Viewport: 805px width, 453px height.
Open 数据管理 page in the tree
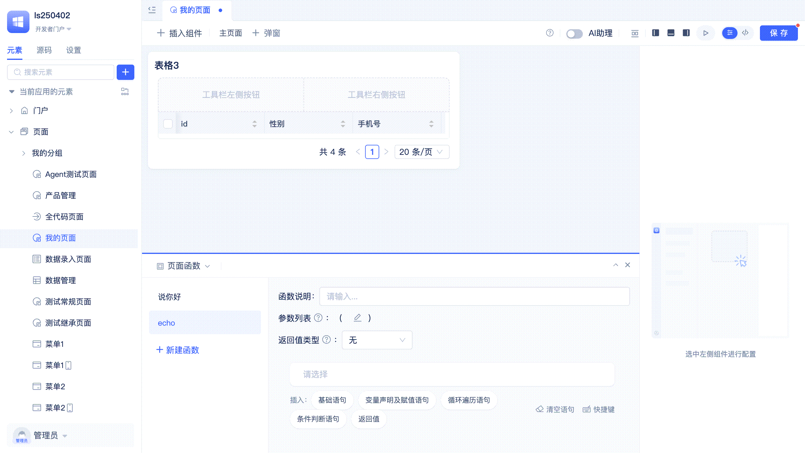point(60,280)
